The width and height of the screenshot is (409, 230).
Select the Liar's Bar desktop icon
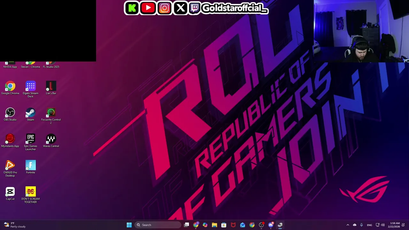51,88
